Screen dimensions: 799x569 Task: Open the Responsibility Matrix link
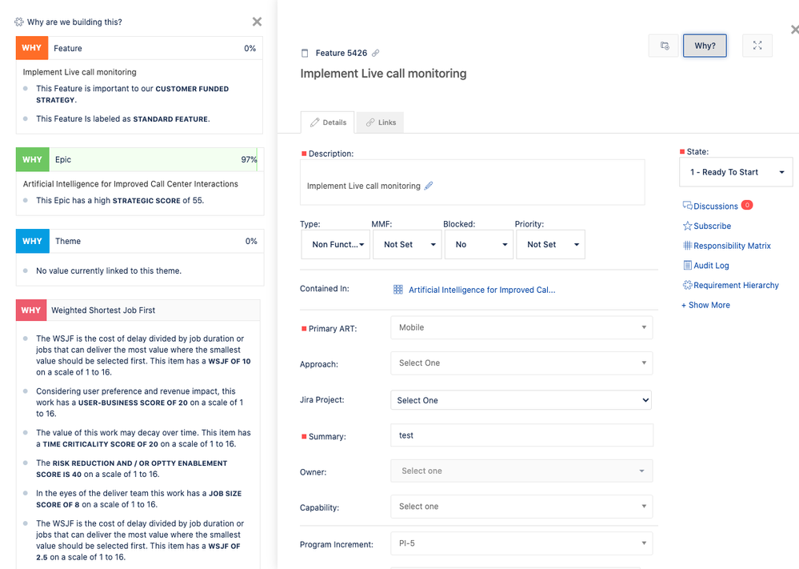click(733, 246)
